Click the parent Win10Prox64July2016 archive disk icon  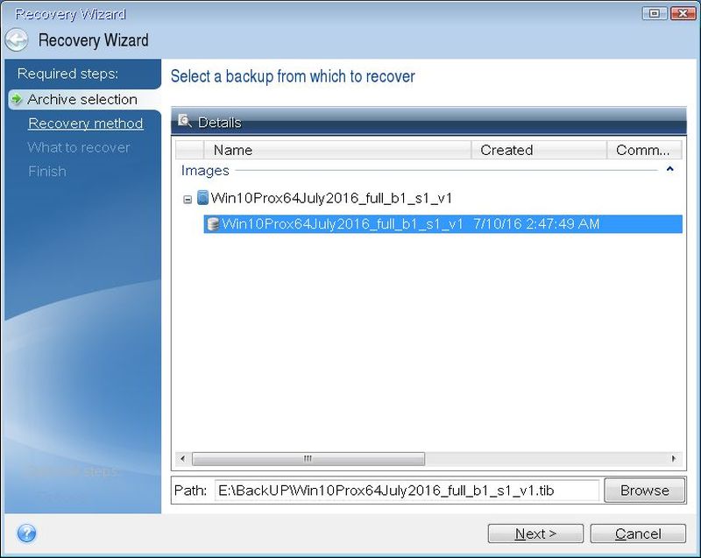click(x=202, y=198)
